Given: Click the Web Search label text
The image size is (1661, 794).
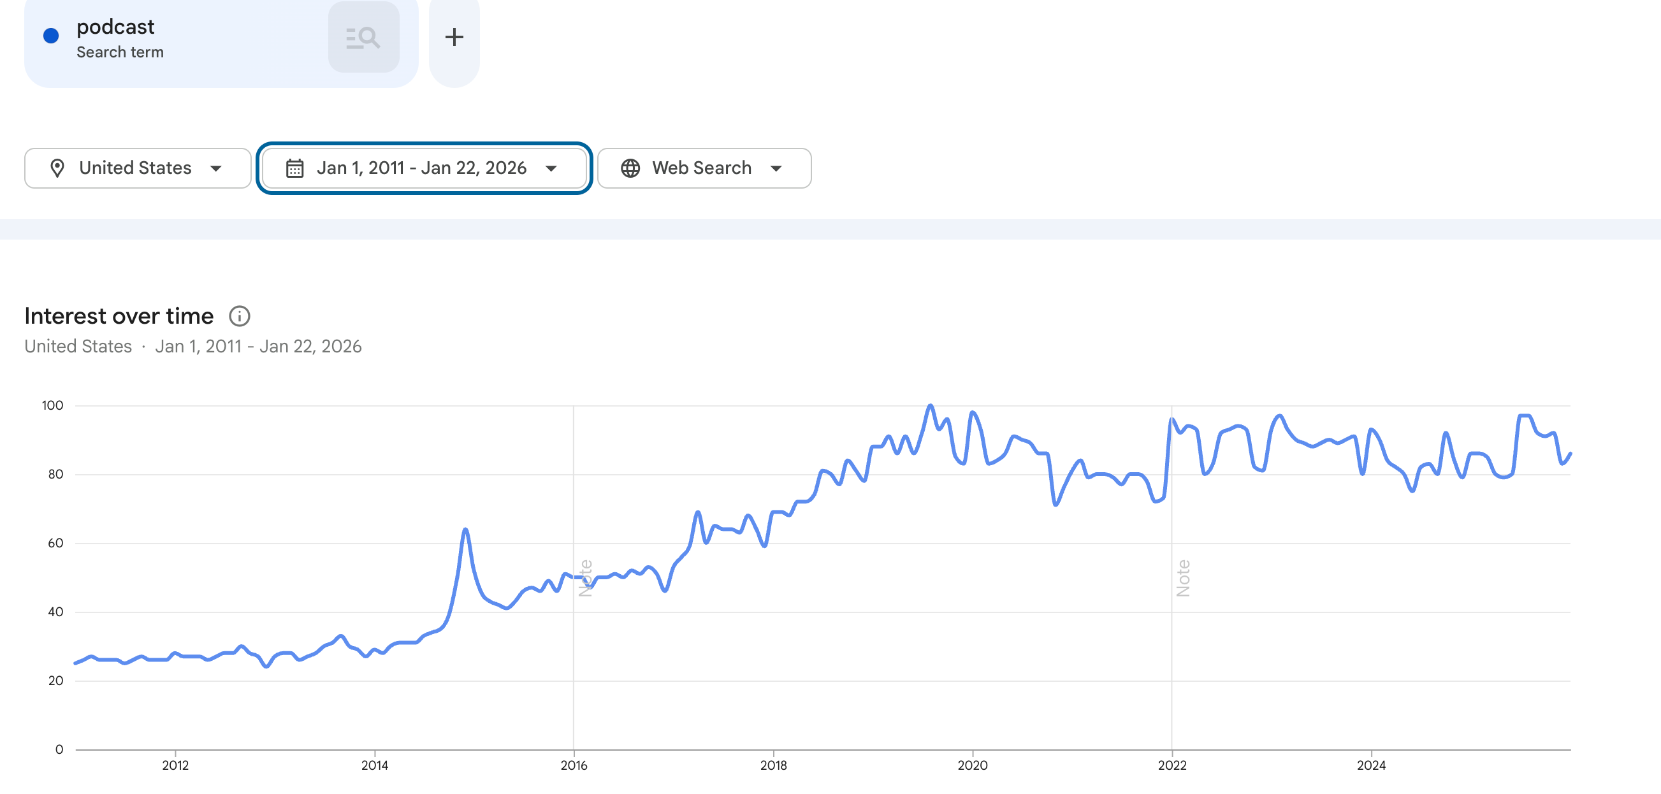Looking at the screenshot, I should [702, 168].
